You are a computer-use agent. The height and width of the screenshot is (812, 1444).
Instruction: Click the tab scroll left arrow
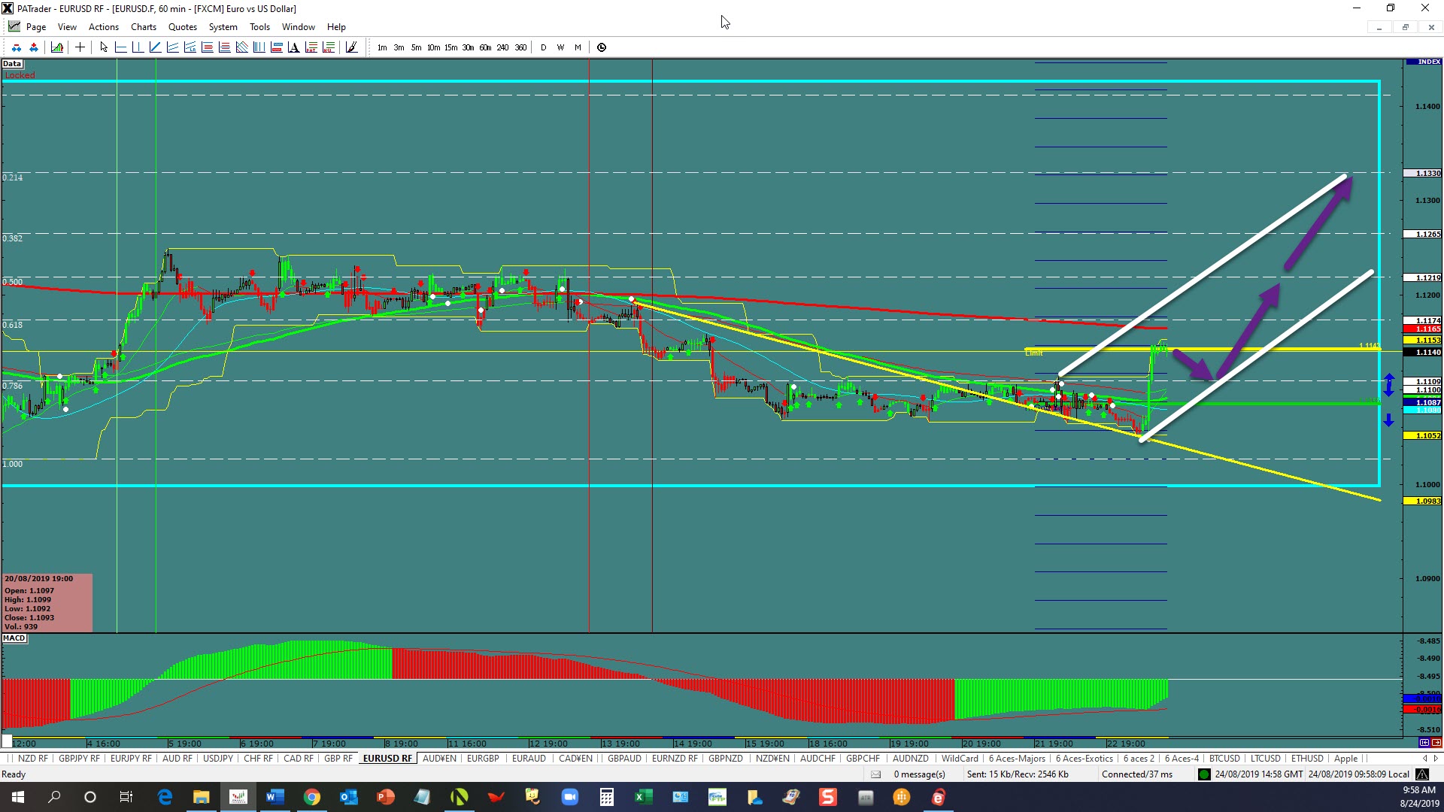pyautogui.click(x=1424, y=759)
